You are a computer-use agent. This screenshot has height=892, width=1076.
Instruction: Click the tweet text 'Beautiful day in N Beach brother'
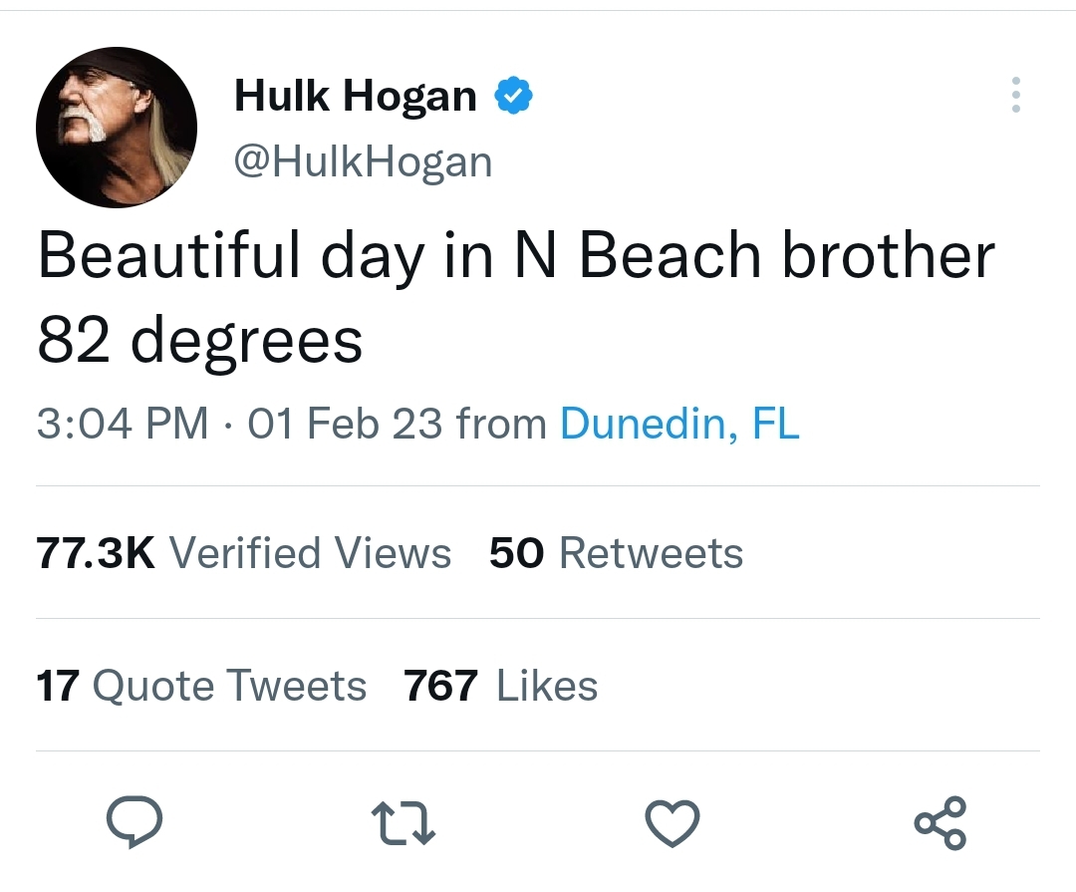pos(516,255)
